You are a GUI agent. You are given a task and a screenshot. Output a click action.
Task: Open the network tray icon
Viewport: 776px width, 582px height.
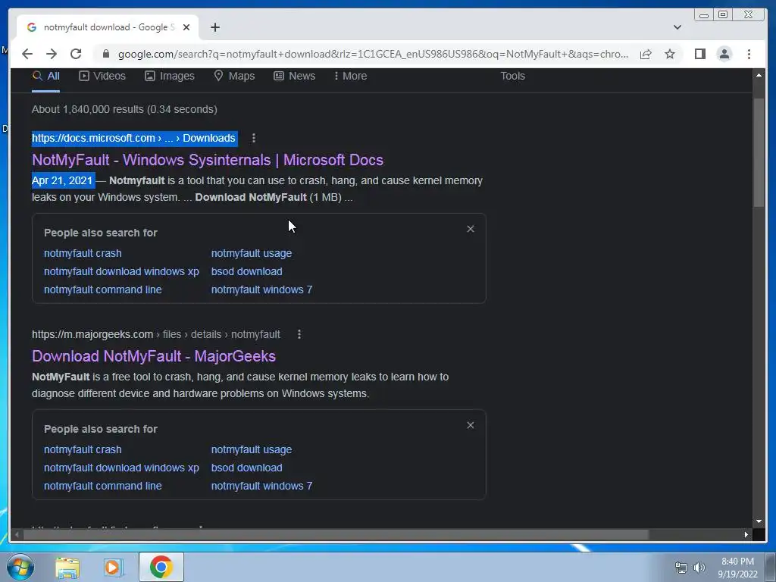click(681, 568)
